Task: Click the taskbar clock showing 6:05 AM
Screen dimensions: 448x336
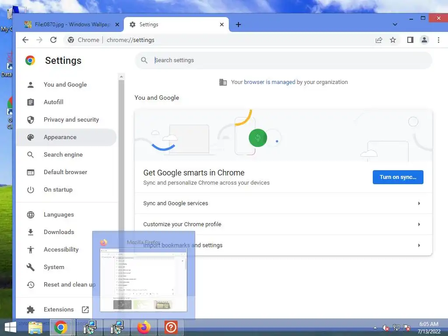Action: (429, 328)
